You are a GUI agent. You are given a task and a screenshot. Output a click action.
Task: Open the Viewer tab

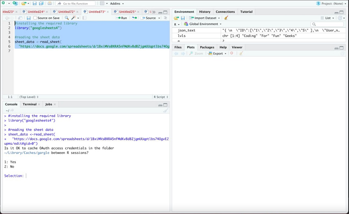[237, 47]
